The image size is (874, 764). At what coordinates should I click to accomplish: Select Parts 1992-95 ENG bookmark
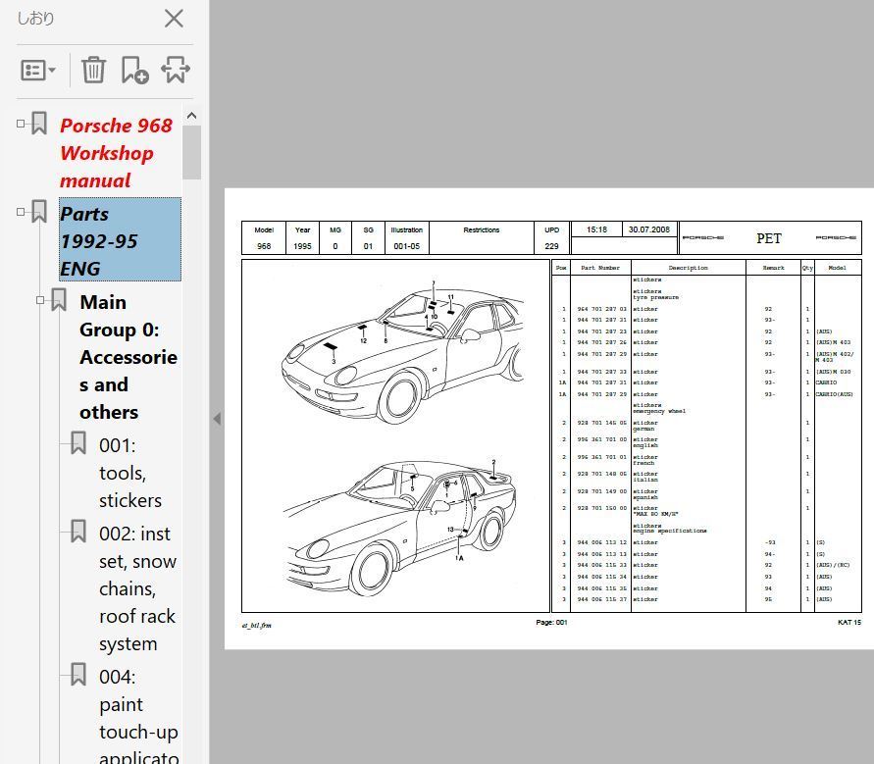(x=120, y=239)
